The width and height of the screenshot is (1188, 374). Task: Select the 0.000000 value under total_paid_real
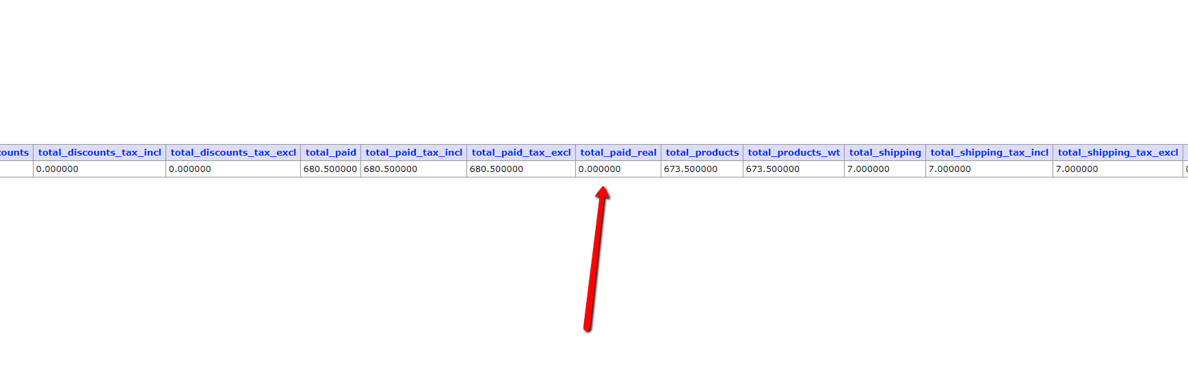click(600, 169)
